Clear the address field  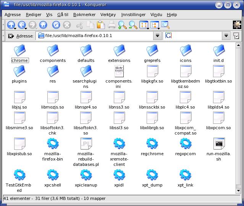(x=11, y=36)
